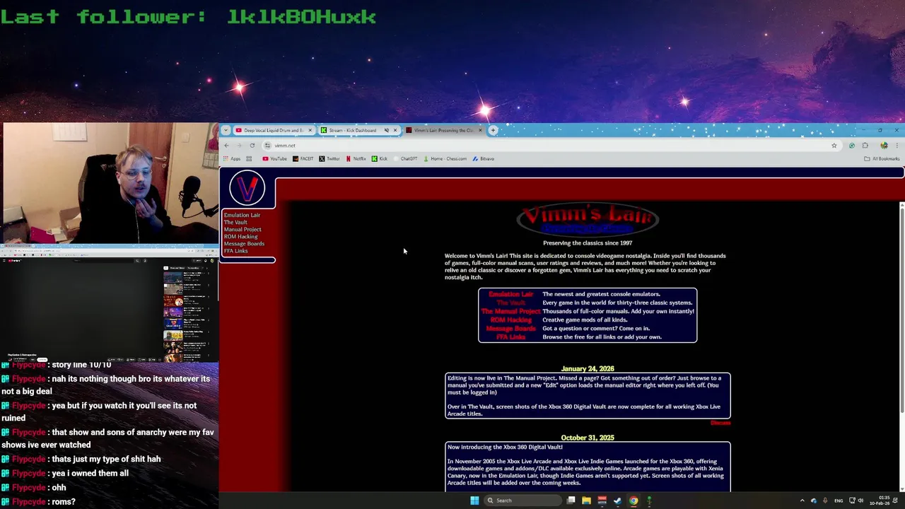905x509 pixels.
Task: Open a new browser tab
Action: pos(494,130)
